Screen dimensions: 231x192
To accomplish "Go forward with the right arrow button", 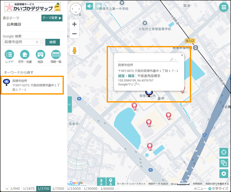I will (x=98, y=6).
